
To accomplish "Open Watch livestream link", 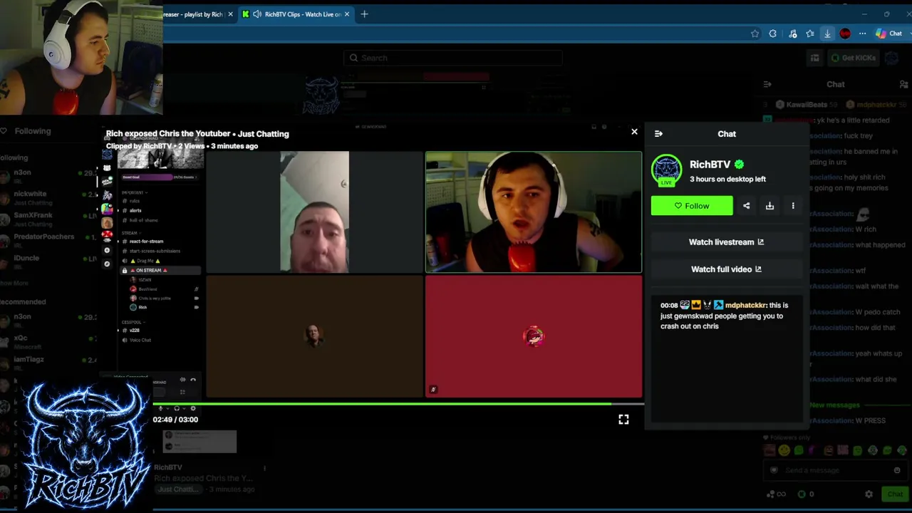I will tap(726, 242).
